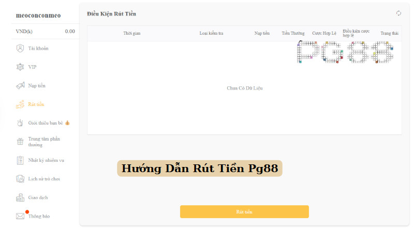414x230 pixels.
Task: Click the Rút tiền withdraw hand icon
Action: tap(20, 104)
